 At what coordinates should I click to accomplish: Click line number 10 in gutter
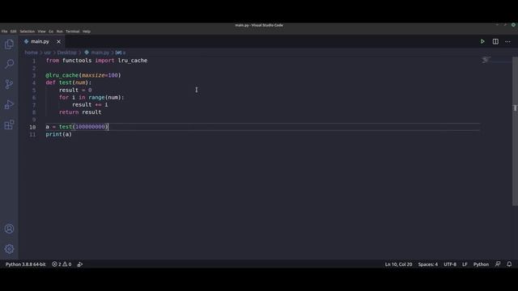[x=32, y=127]
